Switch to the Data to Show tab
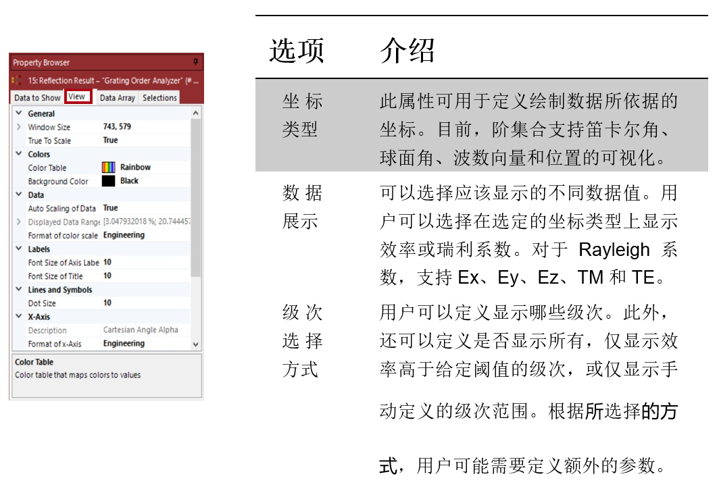 (x=37, y=97)
